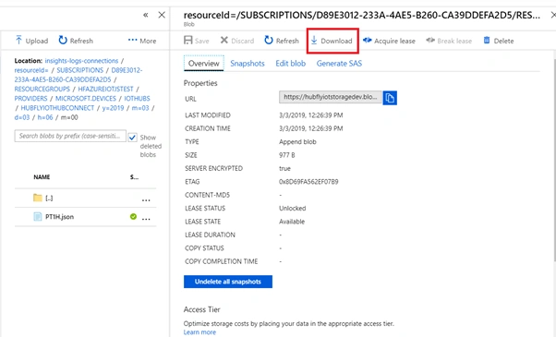Click the blob URL text field
This screenshot has height=337, width=556.
(x=331, y=97)
